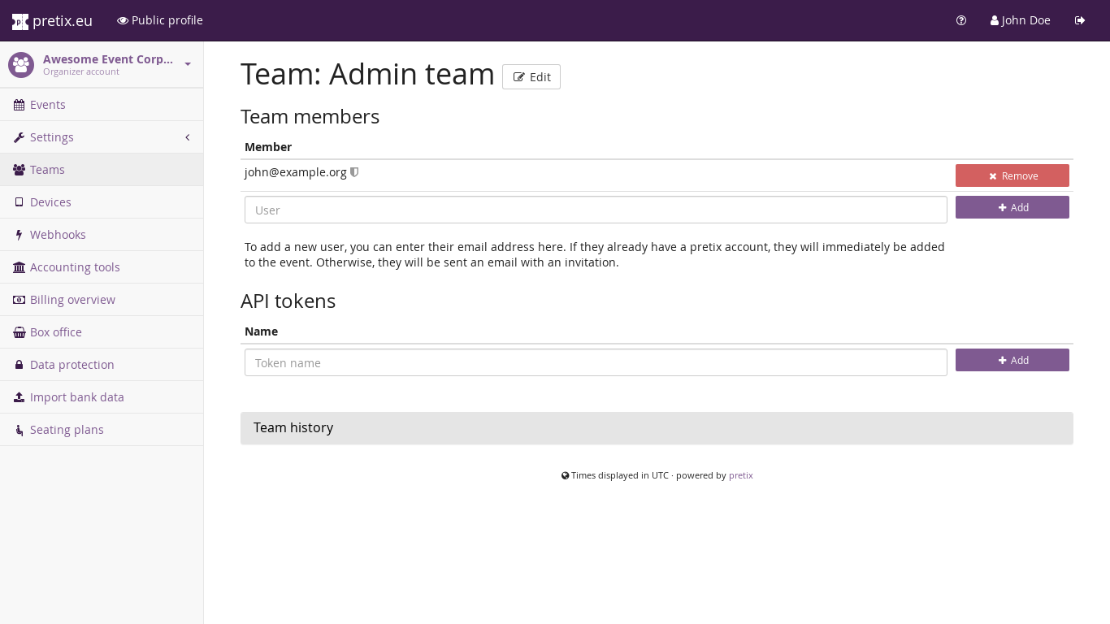The height and width of the screenshot is (624, 1110).
Task: Open the organizer account dropdown caret
Action: coord(188,64)
